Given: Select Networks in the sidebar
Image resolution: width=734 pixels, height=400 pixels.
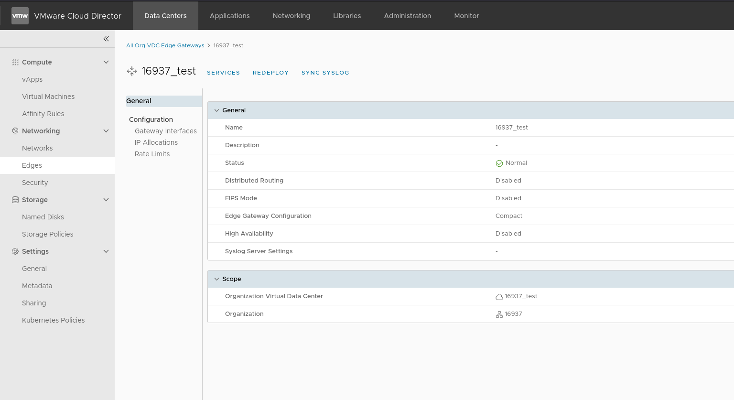Looking at the screenshot, I should pos(37,148).
